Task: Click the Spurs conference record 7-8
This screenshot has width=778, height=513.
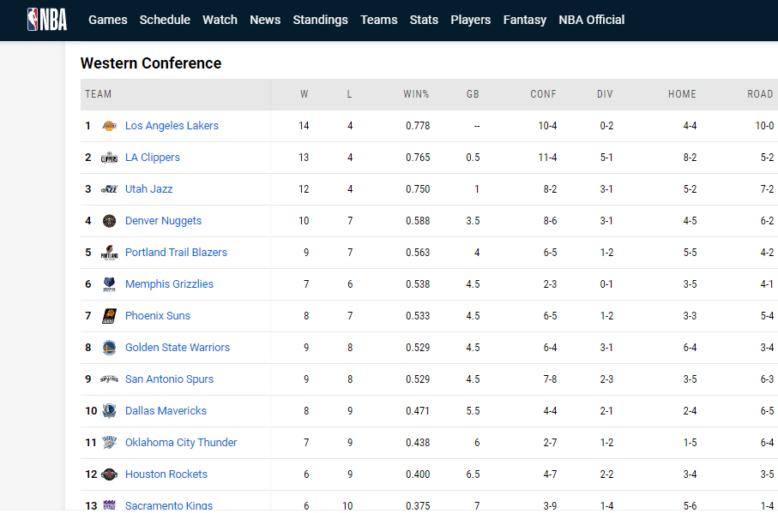Action: coord(550,379)
